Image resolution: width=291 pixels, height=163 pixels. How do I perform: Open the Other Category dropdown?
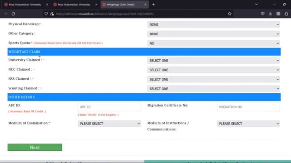pos(214,34)
